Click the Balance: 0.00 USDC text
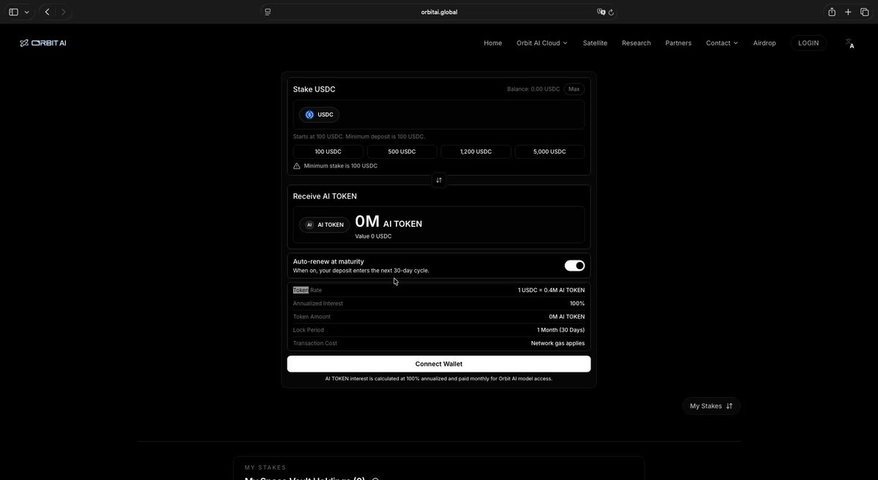The width and height of the screenshot is (878, 480). (x=533, y=89)
